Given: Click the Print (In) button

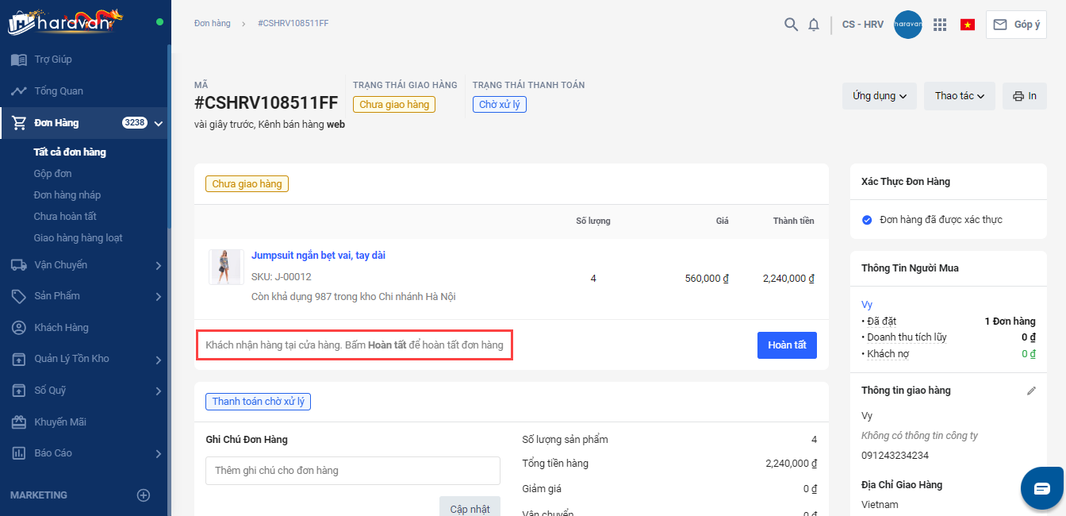Looking at the screenshot, I should pos(1025,96).
